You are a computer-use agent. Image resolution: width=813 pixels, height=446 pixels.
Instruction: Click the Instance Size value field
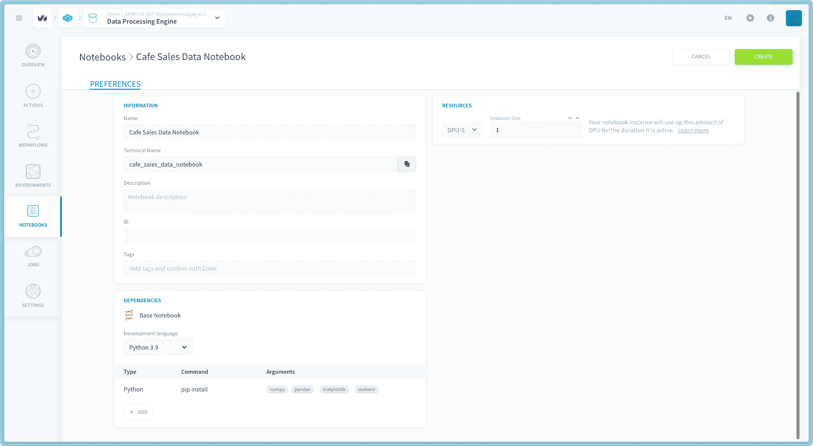point(536,130)
